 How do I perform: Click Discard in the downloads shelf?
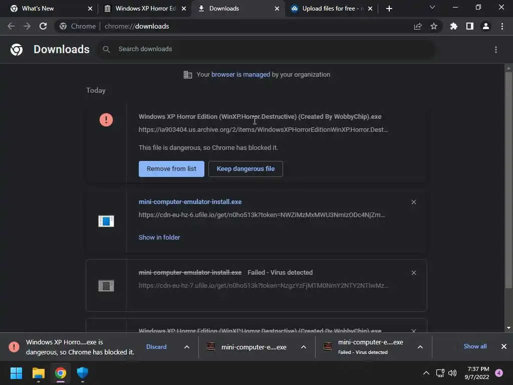[156, 347]
